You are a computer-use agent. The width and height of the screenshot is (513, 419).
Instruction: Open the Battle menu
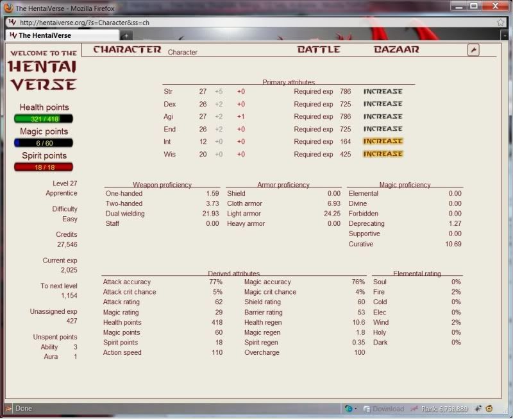(319, 49)
